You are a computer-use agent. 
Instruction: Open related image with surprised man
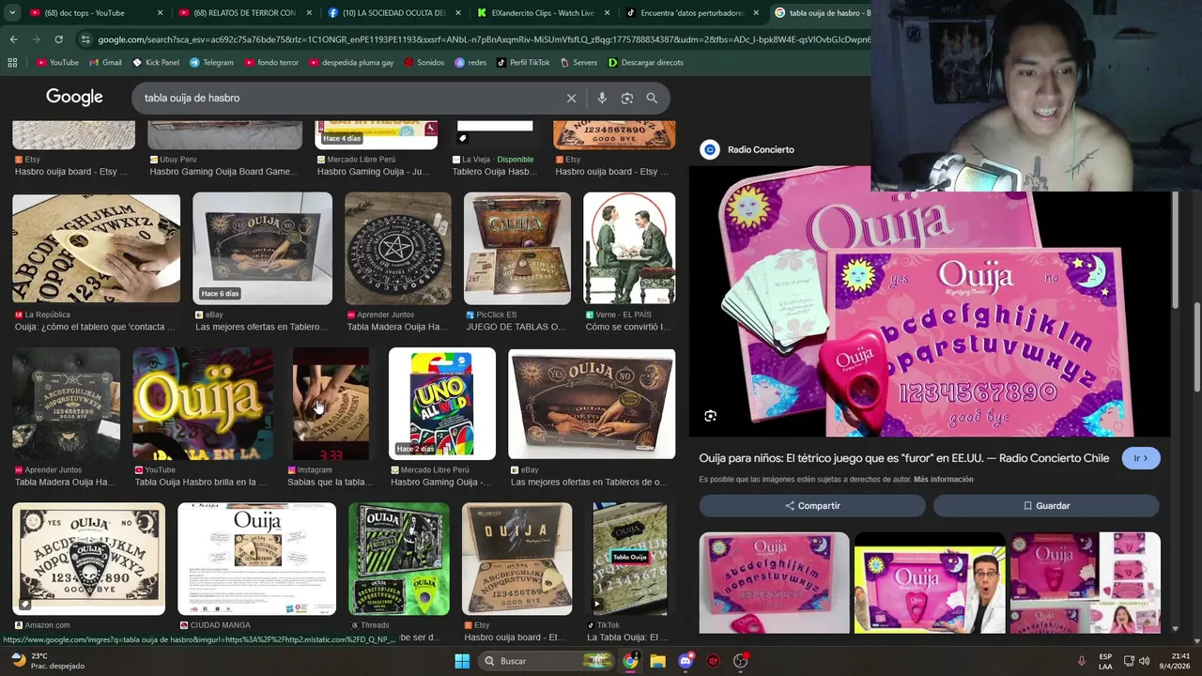tap(930, 583)
